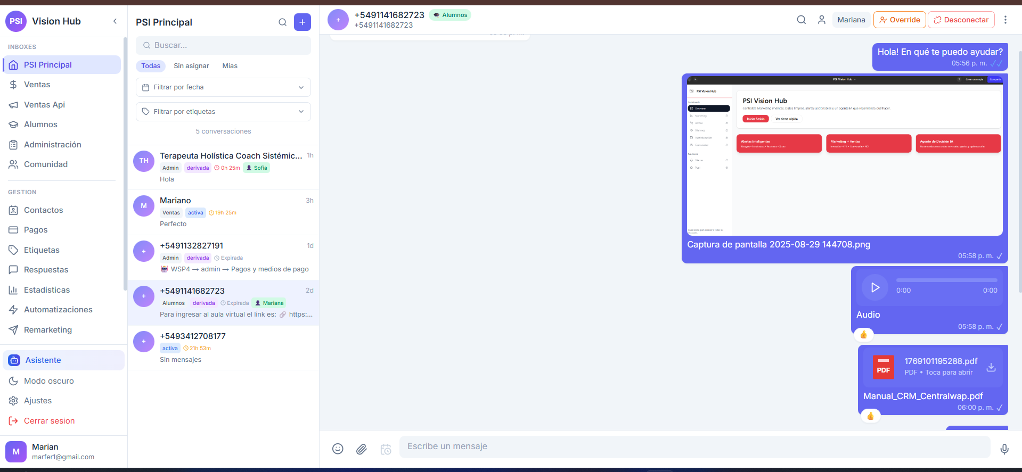Expand Filtrar por fecha dropdown
1022x472 pixels.
click(223, 87)
